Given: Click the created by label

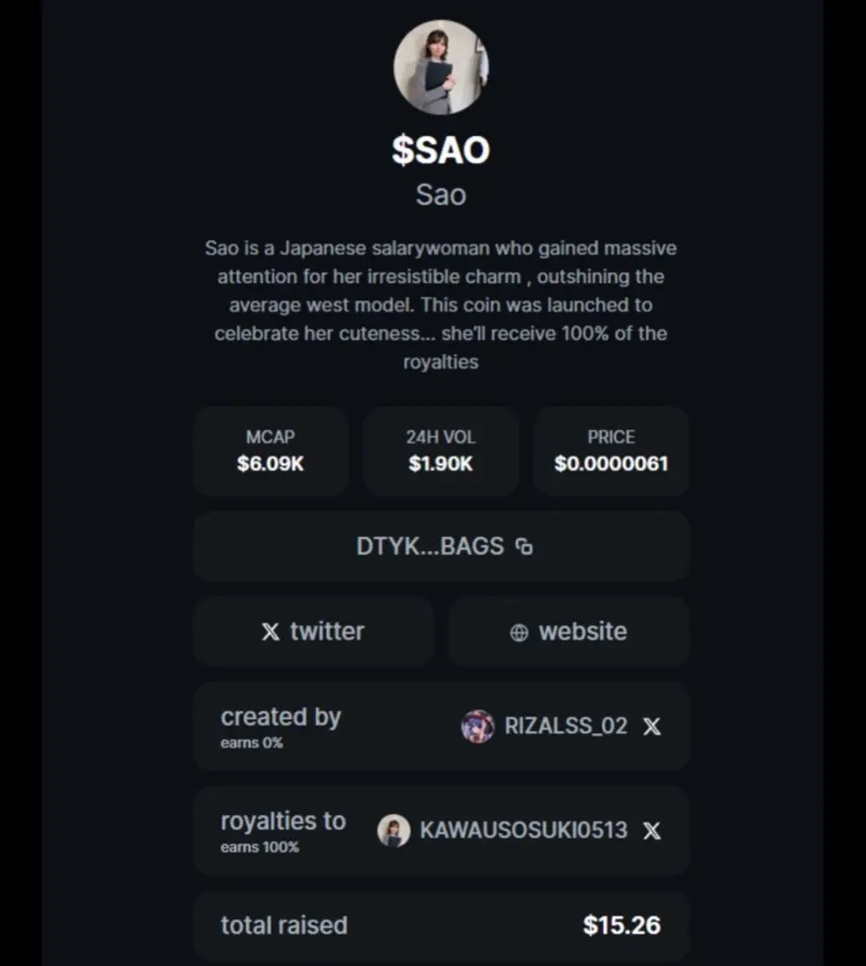Looking at the screenshot, I should pos(281,717).
